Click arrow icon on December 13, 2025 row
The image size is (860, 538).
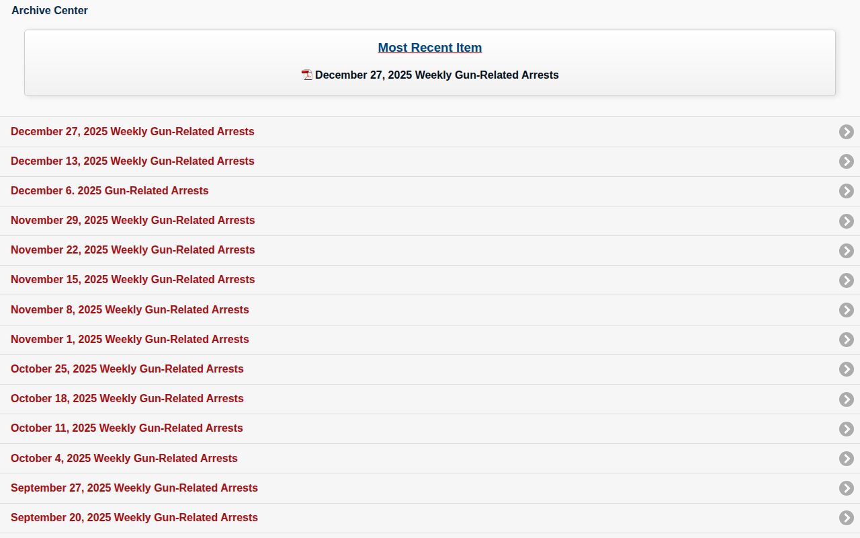point(847,161)
